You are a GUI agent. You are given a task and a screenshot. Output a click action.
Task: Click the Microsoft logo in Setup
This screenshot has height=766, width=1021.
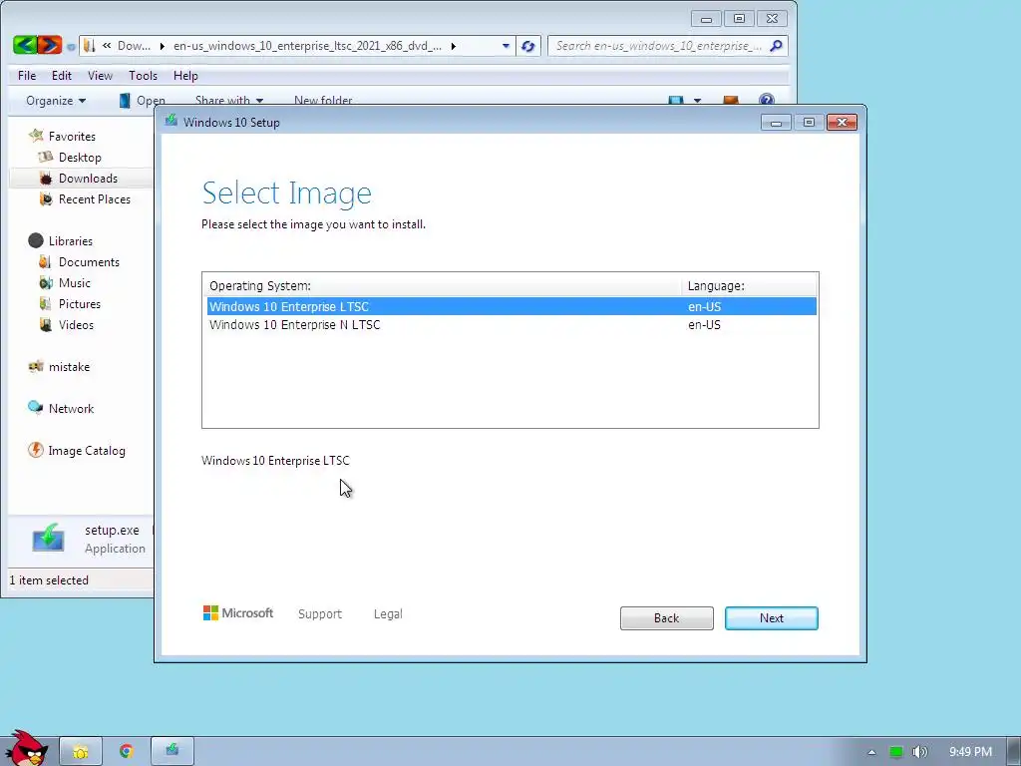pos(238,613)
